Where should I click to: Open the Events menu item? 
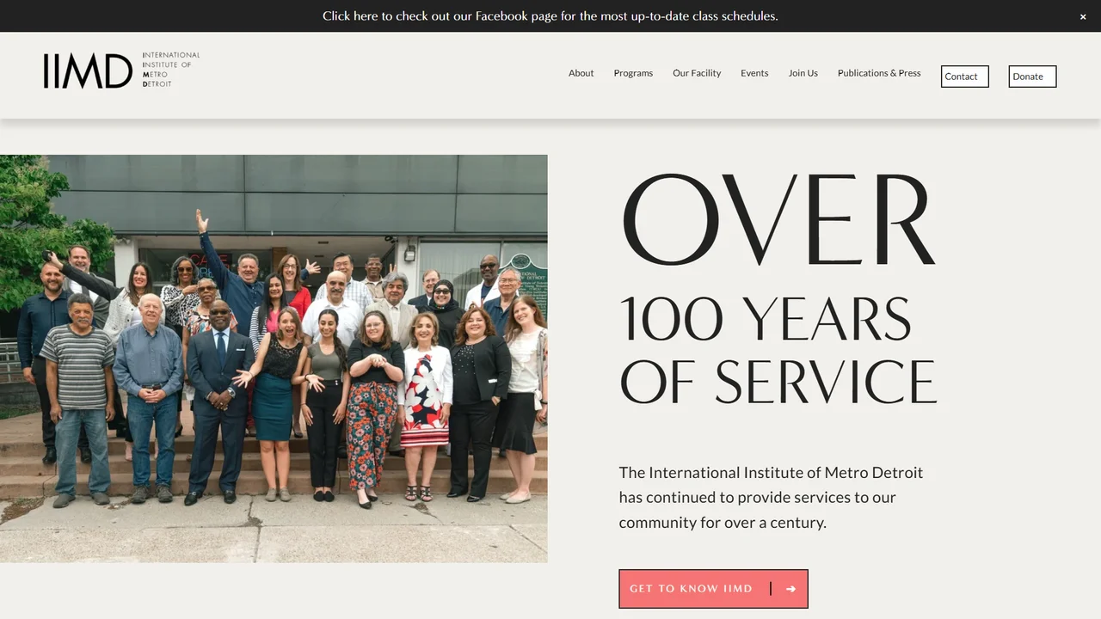(754, 73)
